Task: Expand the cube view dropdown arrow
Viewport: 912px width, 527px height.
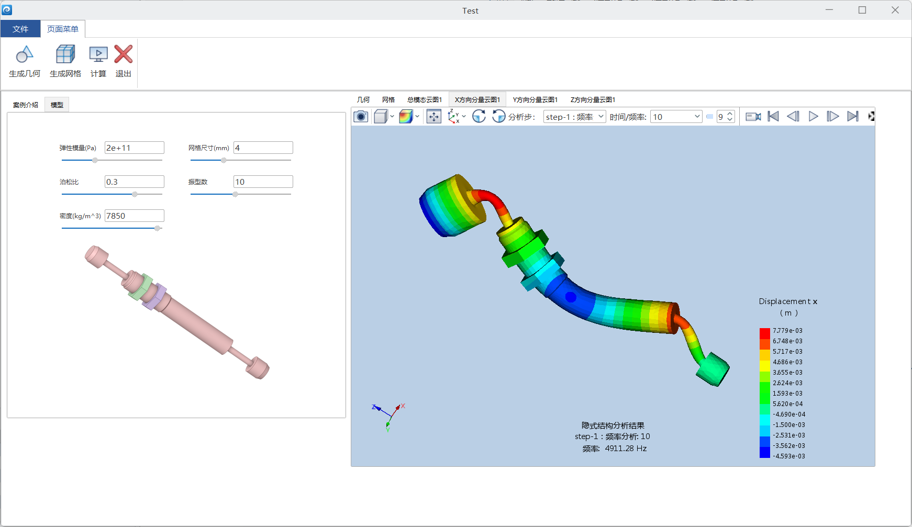Action: pos(392,116)
